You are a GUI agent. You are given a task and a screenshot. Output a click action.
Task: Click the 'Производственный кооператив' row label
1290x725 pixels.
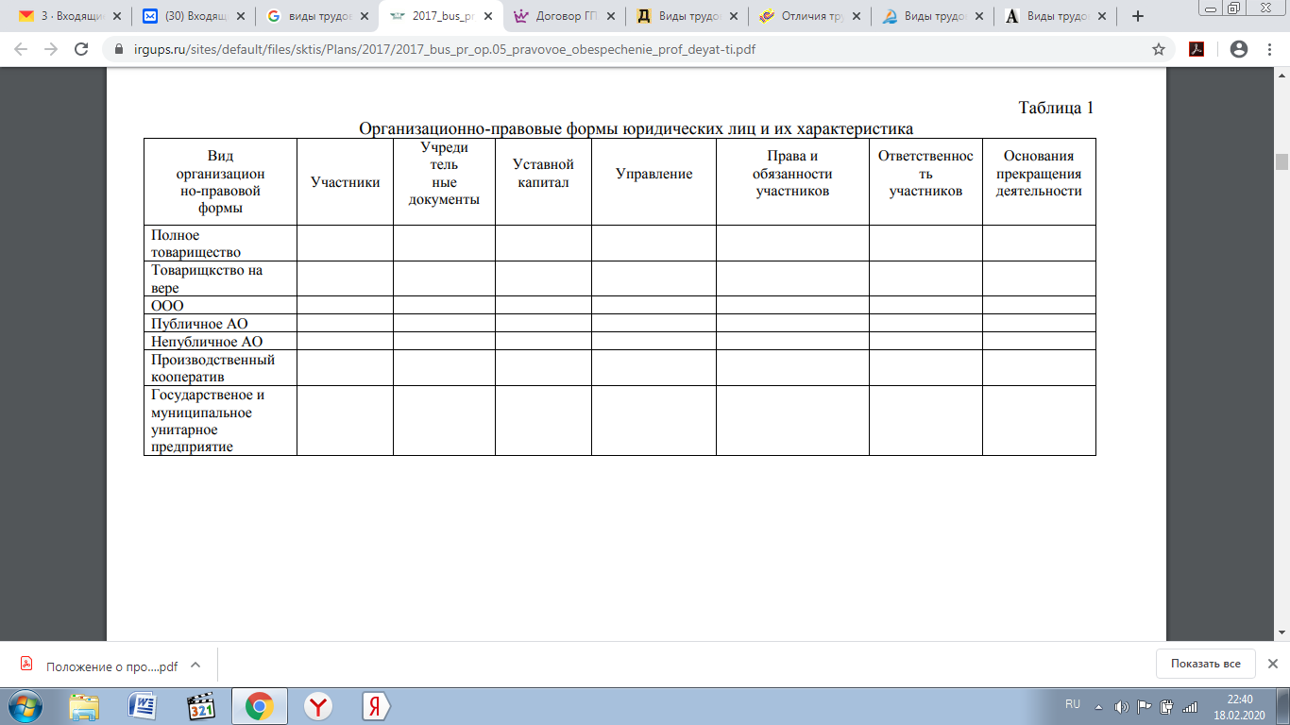point(212,368)
